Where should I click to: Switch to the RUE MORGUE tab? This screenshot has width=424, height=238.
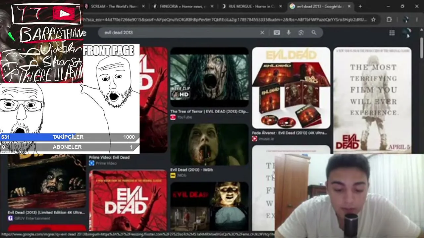pyautogui.click(x=251, y=6)
